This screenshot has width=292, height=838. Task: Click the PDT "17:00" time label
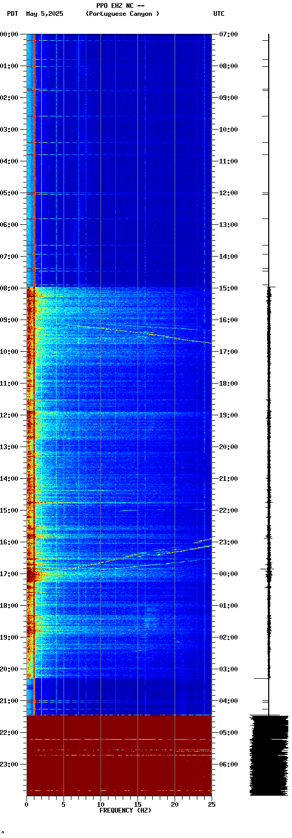(x=10, y=573)
